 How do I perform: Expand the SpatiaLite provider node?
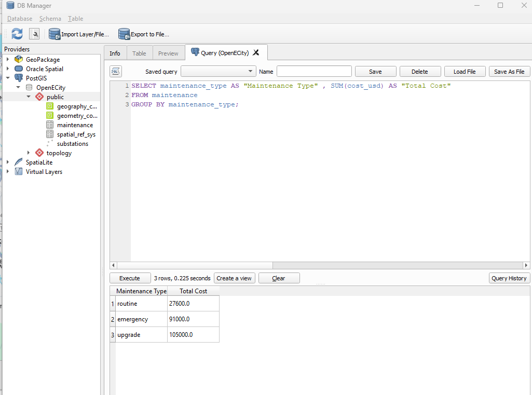pyautogui.click(x=8, y=162)
